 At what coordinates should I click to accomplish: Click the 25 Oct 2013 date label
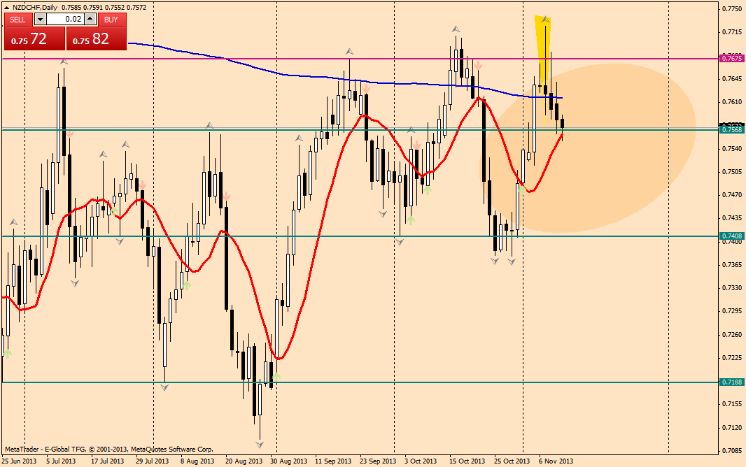click(512, 461)
